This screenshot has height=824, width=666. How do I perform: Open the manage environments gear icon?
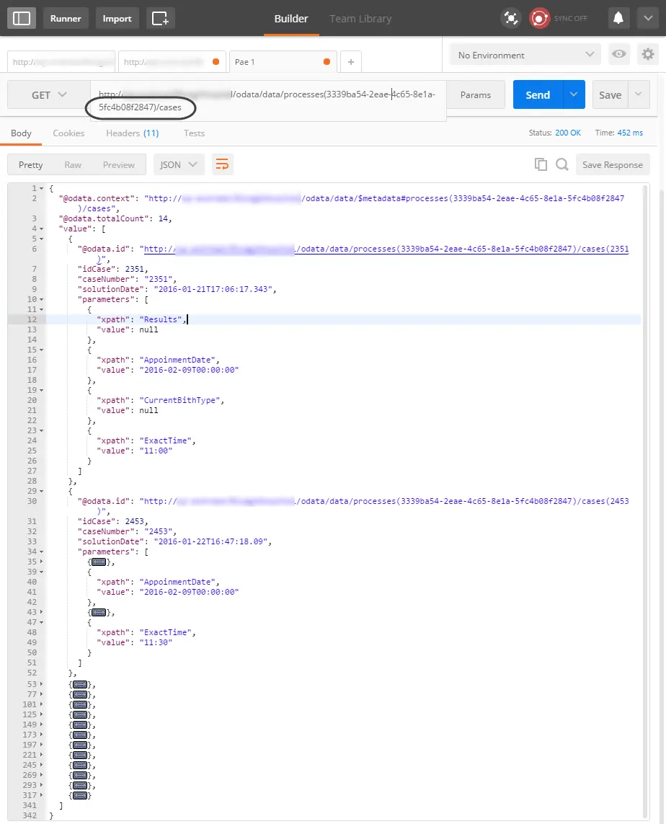click(x=647, y=54)
